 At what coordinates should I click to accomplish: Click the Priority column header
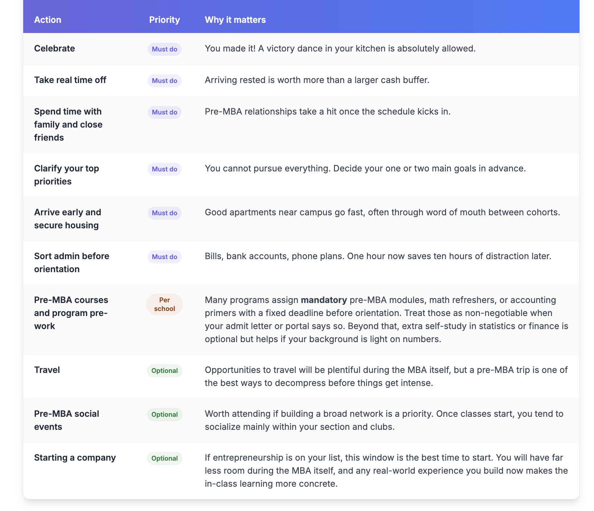164,20
